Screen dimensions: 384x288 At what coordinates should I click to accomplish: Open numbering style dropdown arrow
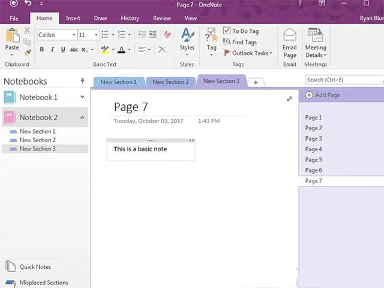pos(130,35)
